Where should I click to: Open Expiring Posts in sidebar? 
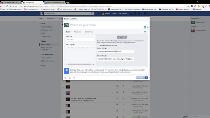pos(46,36)
